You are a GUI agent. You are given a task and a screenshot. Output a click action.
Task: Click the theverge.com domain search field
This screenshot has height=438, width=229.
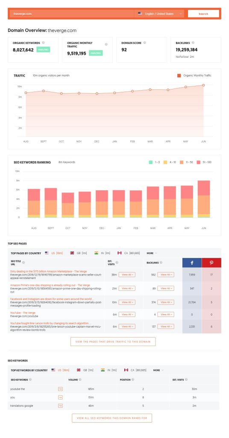point(72,14)
